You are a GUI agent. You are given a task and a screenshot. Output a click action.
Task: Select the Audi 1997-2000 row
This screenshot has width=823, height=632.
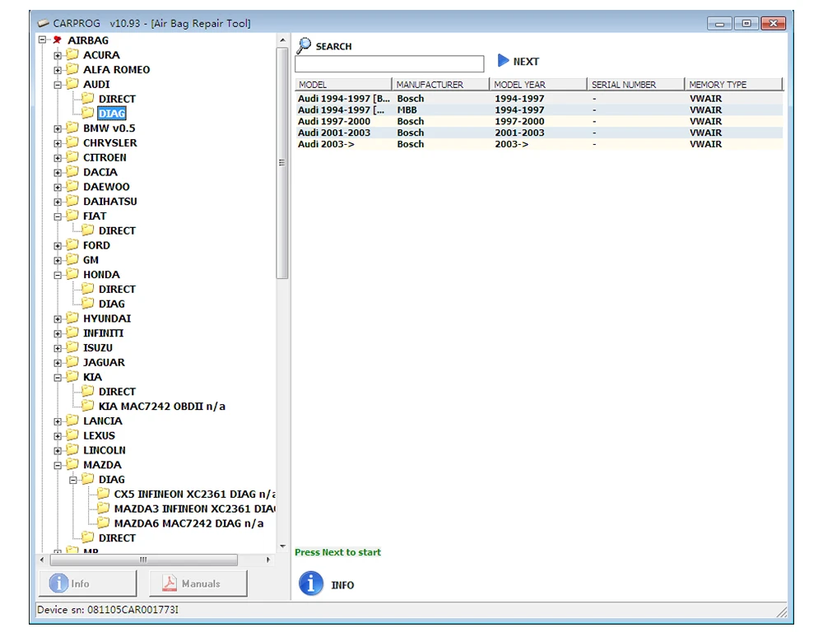[539, 121]
